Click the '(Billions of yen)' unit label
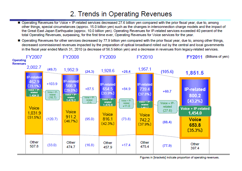 click(217, 56)
